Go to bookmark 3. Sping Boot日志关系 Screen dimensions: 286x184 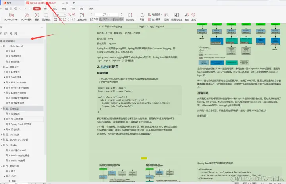(20, 124)
